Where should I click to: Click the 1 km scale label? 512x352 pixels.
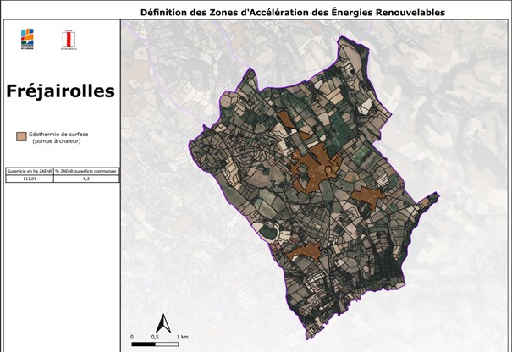click(x=182, y=336)
